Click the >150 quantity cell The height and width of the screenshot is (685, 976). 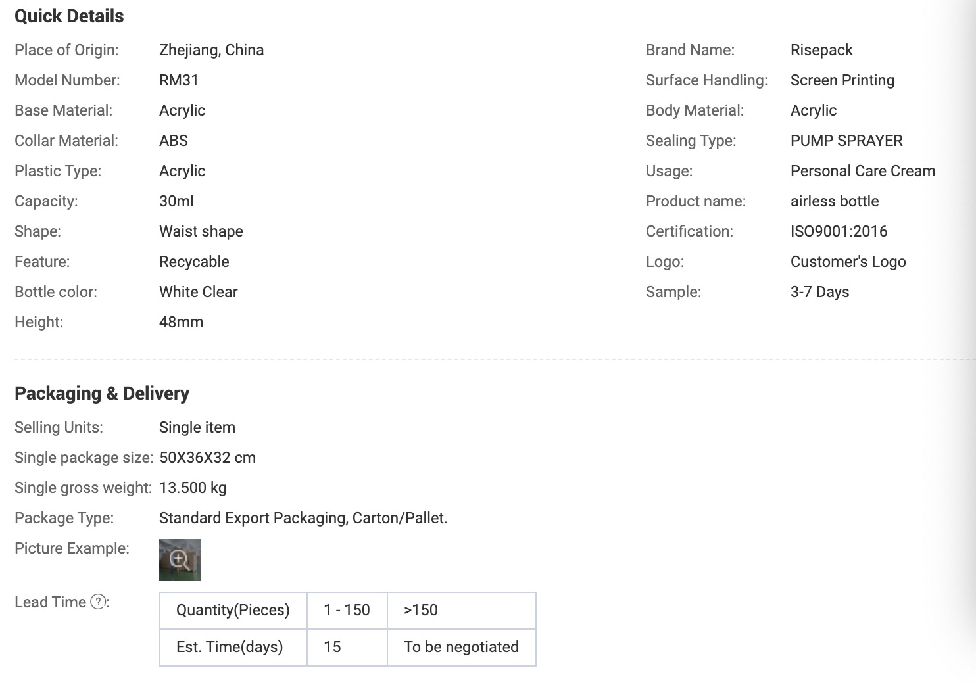pyautogui.click(x=462, y=611)
